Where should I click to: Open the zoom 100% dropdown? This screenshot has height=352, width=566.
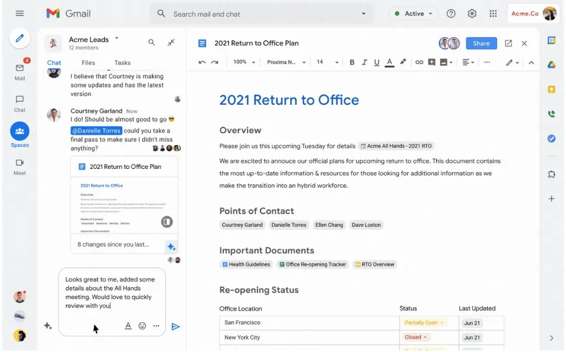pos(244,62)
